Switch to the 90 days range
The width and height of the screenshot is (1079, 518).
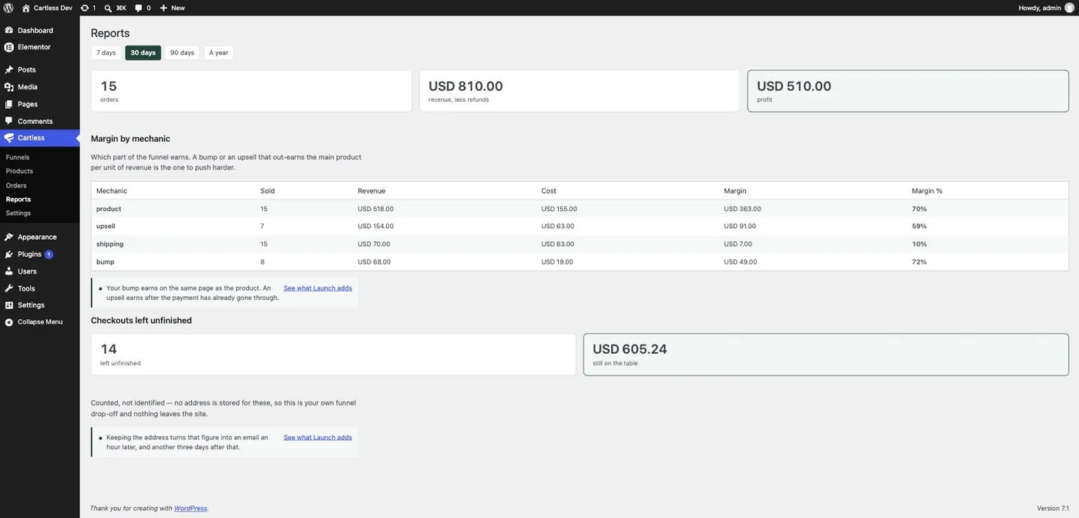pyautogui.click(x=182, y=52)
